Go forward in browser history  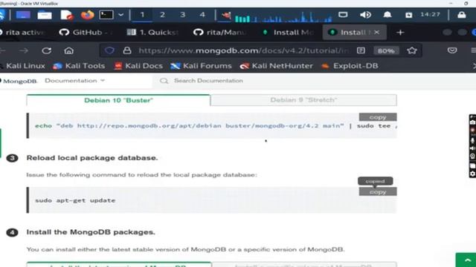[23, 50]
